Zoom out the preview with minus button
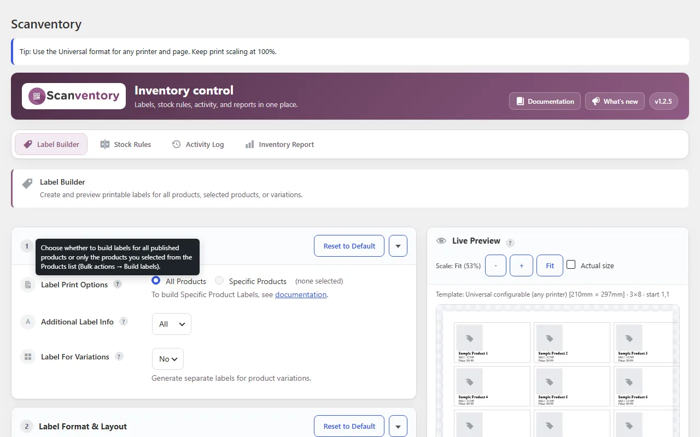Viewport: 700px width, 437px height. [x=495, y=265]
